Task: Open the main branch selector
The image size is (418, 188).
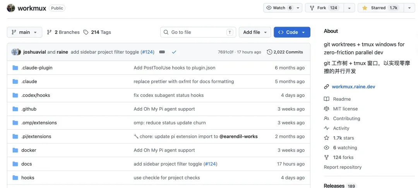Action: (x=24, y=32)
